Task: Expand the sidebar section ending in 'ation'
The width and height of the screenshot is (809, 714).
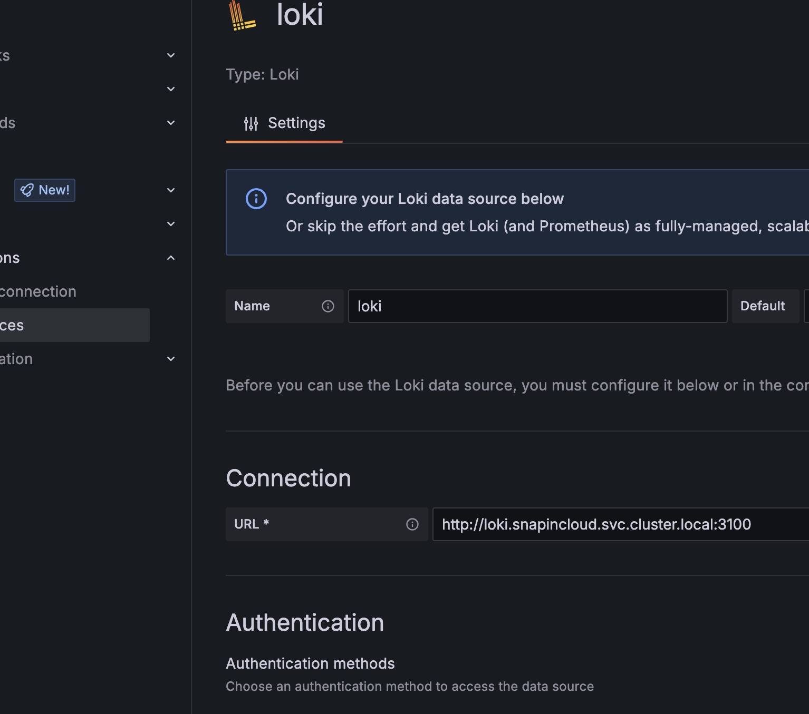Action: tap(171, 359)
